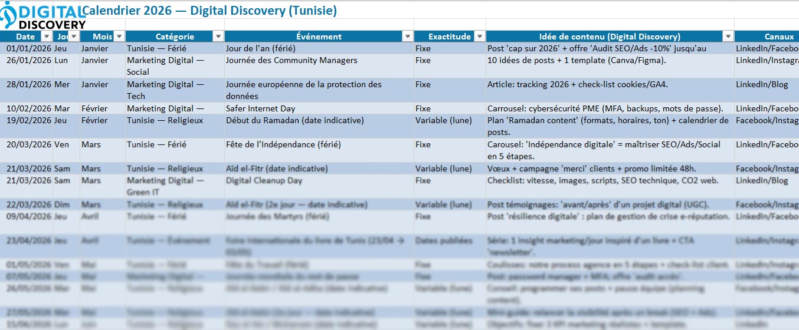Select 'LinkedIn/Blog' cell in 28/01/2026 row
Screen dimensions: 799x330
click(767, 90)
